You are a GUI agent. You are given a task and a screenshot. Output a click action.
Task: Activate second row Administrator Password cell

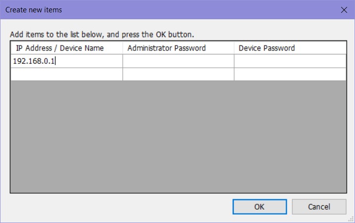coord(178,74)
